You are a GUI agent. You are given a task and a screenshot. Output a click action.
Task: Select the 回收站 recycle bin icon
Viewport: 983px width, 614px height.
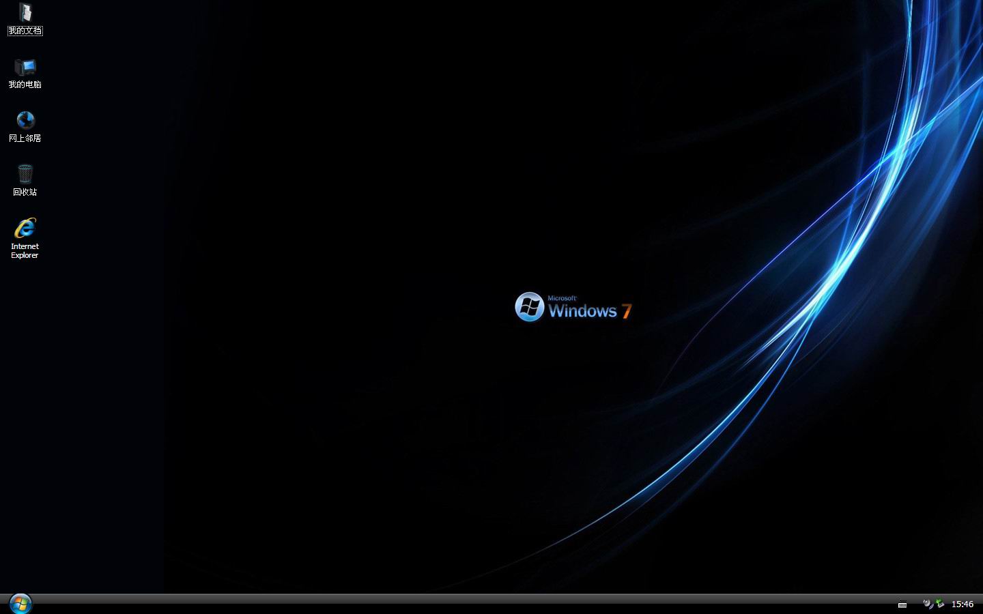25,181
